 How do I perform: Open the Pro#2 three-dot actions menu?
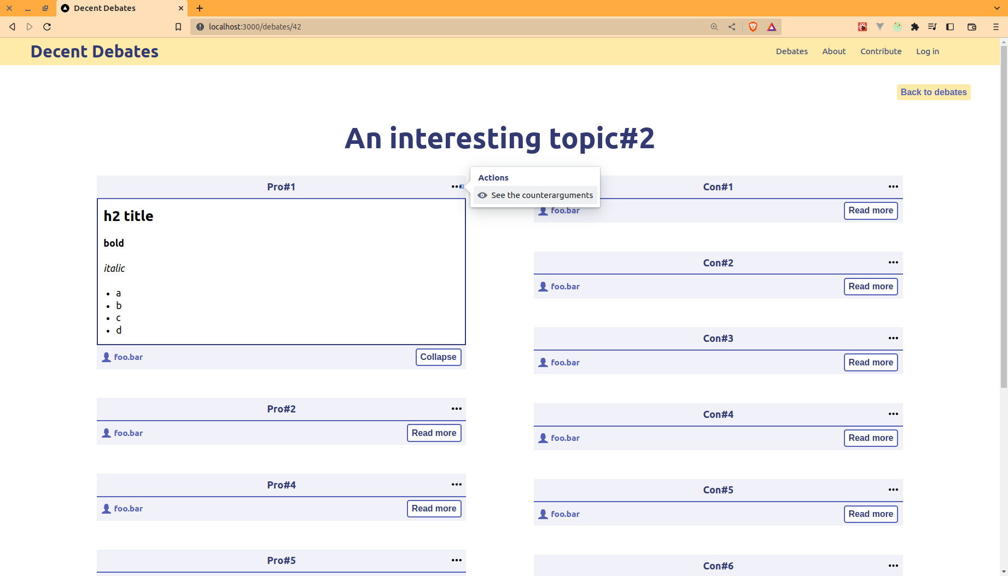coord(456,409)
